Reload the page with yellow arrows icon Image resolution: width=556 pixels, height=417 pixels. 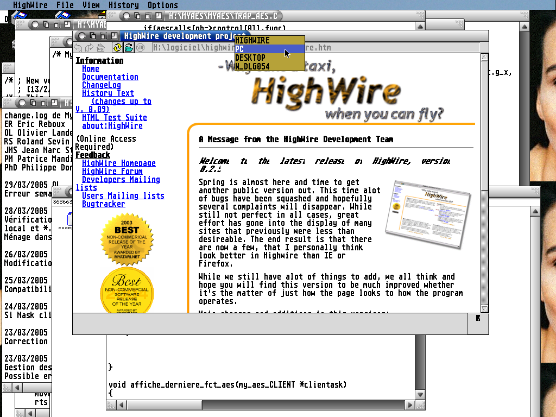coord(117,48)
